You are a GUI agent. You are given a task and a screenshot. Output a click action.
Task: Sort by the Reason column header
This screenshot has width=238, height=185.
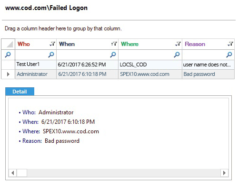195,44
